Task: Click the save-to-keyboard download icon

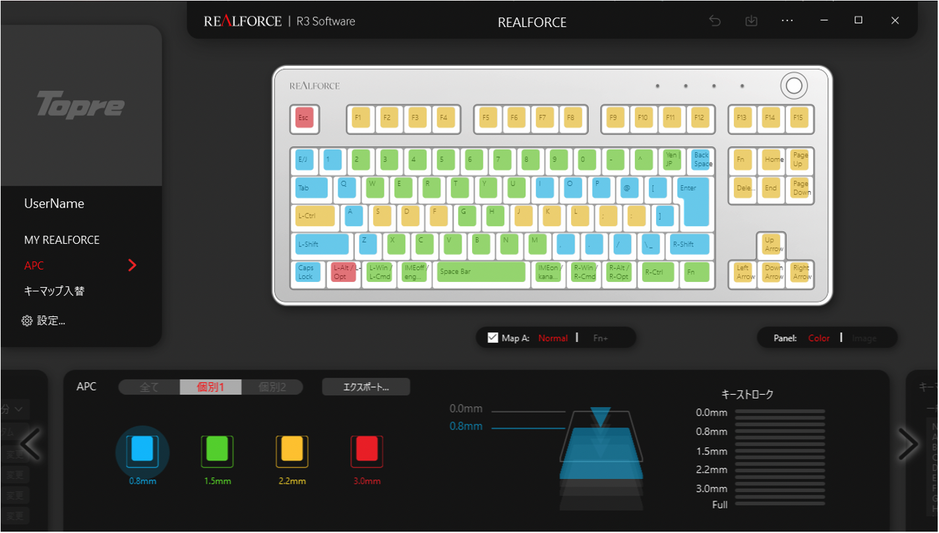Action: [x=751, y=20]
